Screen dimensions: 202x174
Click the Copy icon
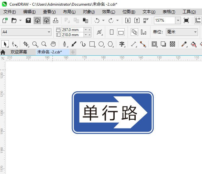[x=76, y=20]
